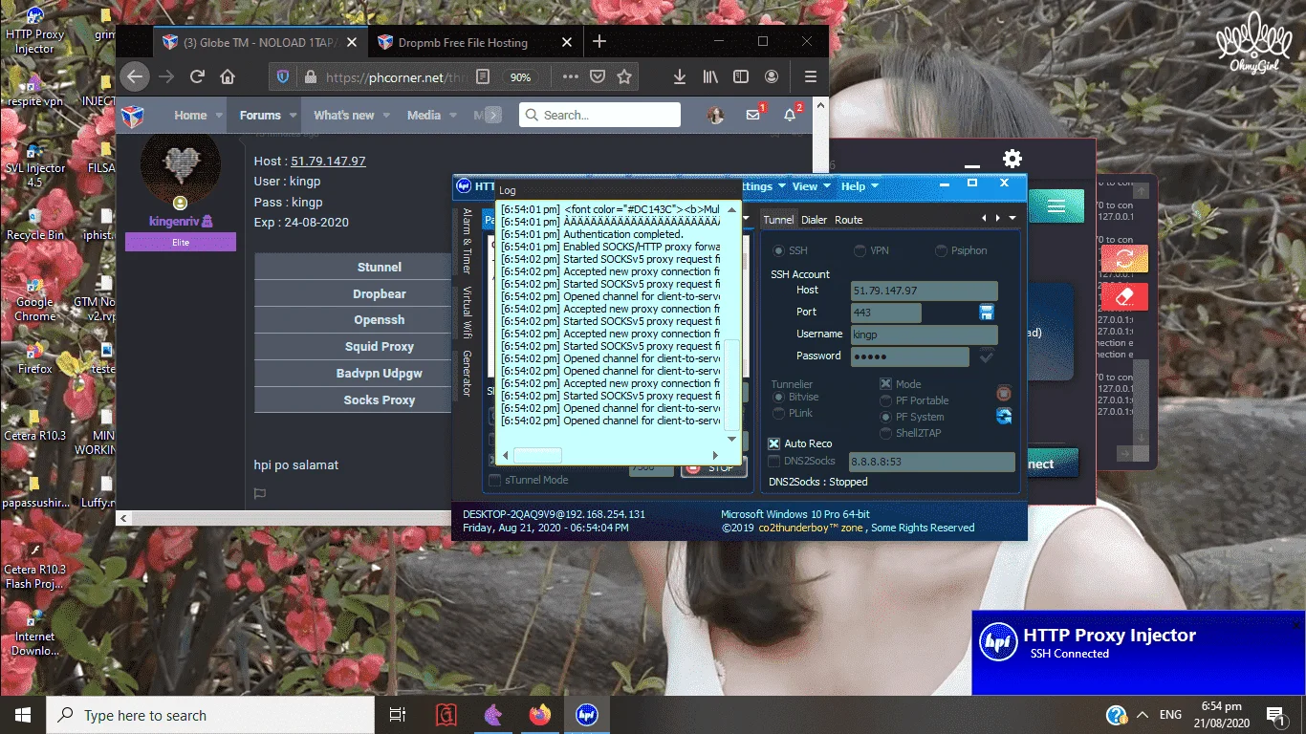Image resolution: width=1306 pixels, height=734 pixels.
Task: Open phcorner alerts bell icon
Action: pos(790,115)
